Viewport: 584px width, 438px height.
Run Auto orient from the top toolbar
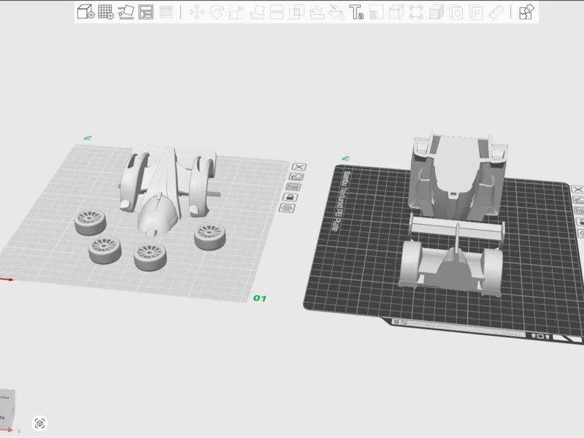(x=126, y=12)
